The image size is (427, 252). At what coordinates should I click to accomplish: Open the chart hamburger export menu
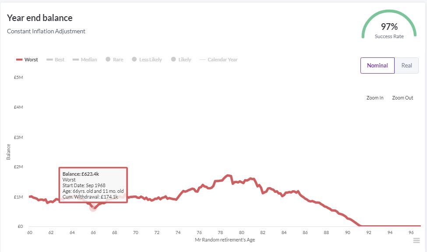tap(416, 241)
